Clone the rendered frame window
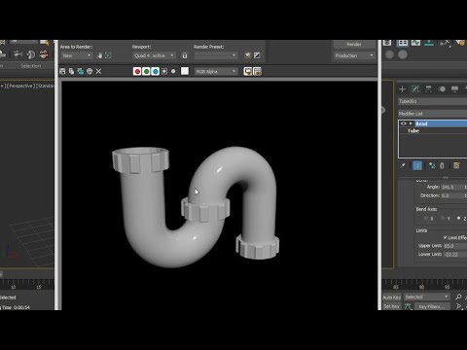Screen dimensions: 467x350 81,71
